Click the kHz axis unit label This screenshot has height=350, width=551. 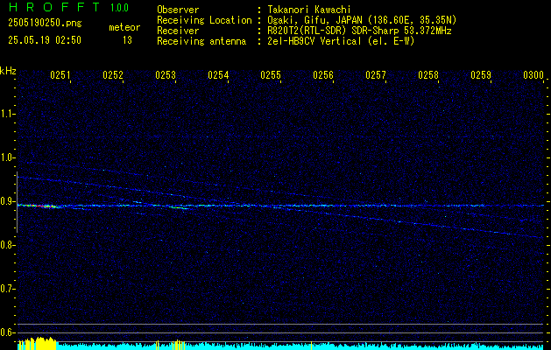click(8, 71)
